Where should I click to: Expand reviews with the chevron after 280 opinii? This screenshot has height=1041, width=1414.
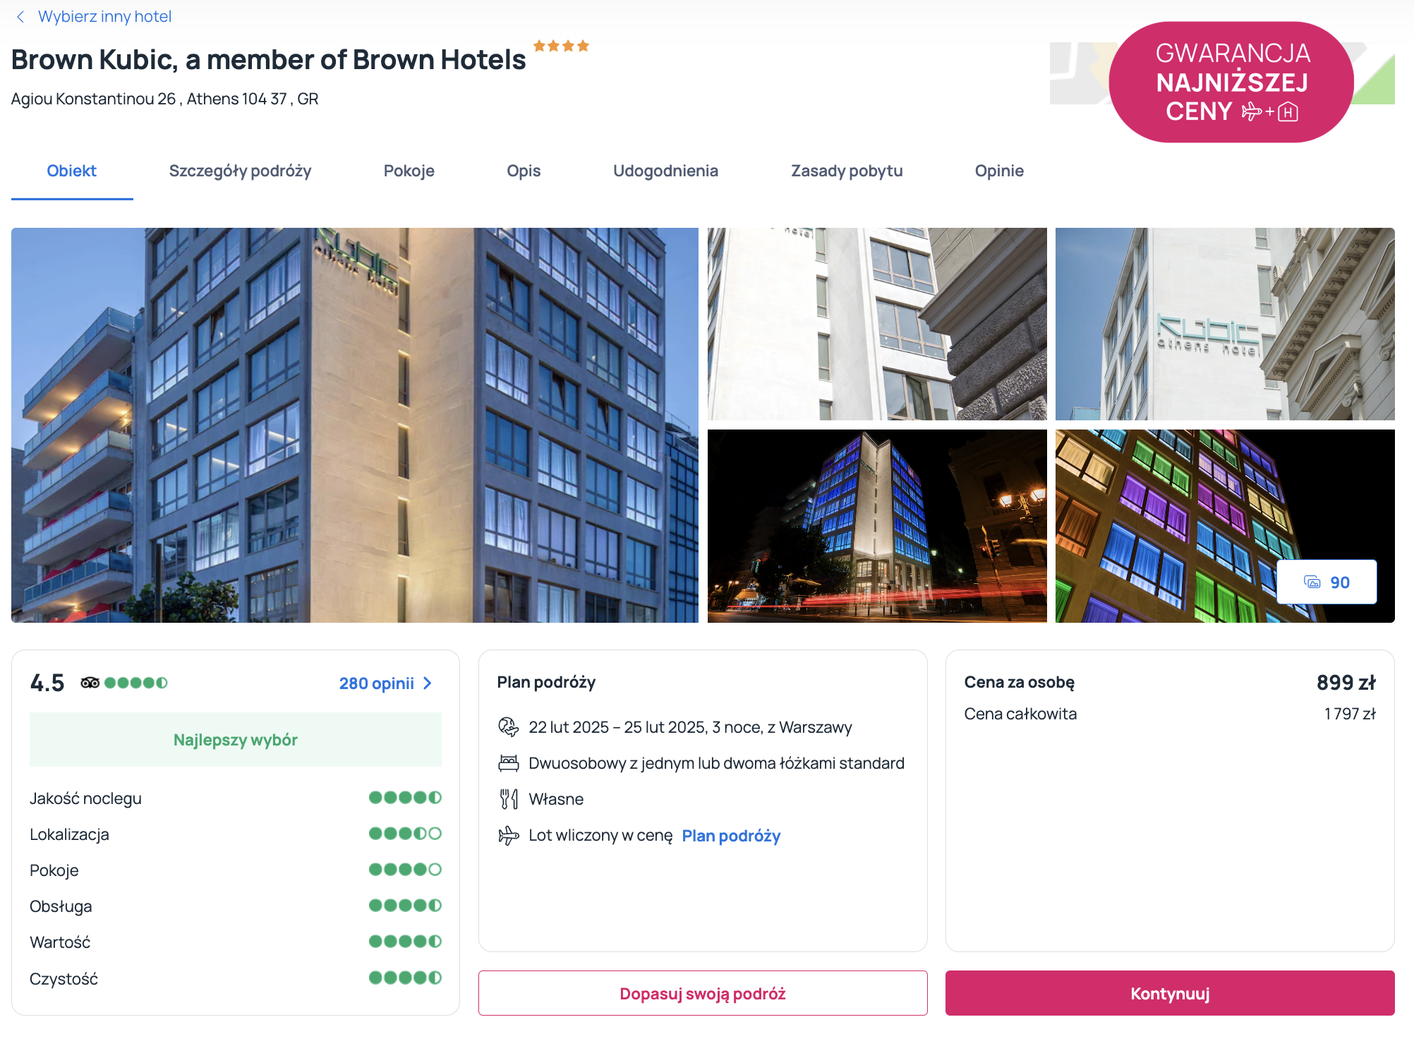[x=428, y=683]
